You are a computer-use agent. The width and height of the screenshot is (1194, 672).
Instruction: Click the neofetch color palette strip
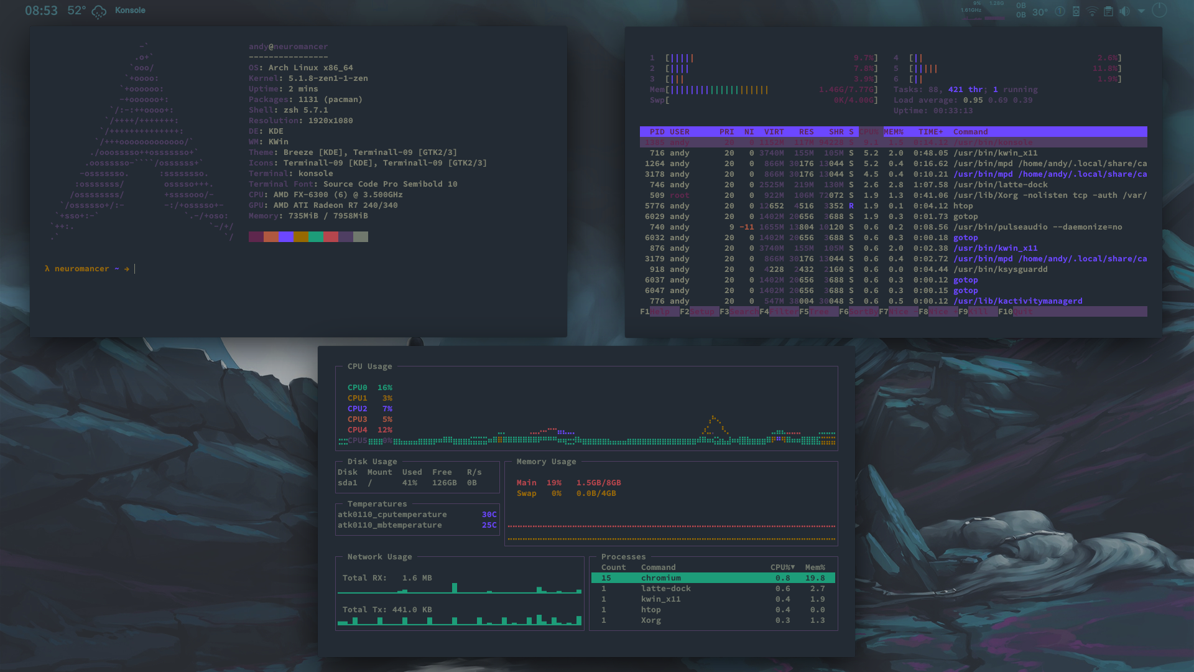[308, 237]
